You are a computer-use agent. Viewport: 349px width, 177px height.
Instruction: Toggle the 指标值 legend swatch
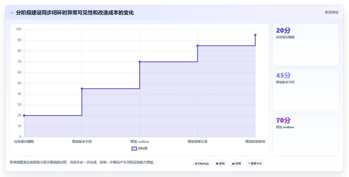(134, 148)
